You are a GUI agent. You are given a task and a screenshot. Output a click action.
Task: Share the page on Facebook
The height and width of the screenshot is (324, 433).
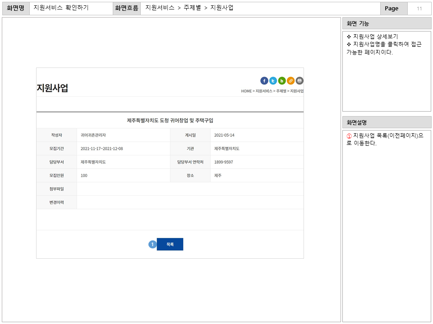click(264, 81)
